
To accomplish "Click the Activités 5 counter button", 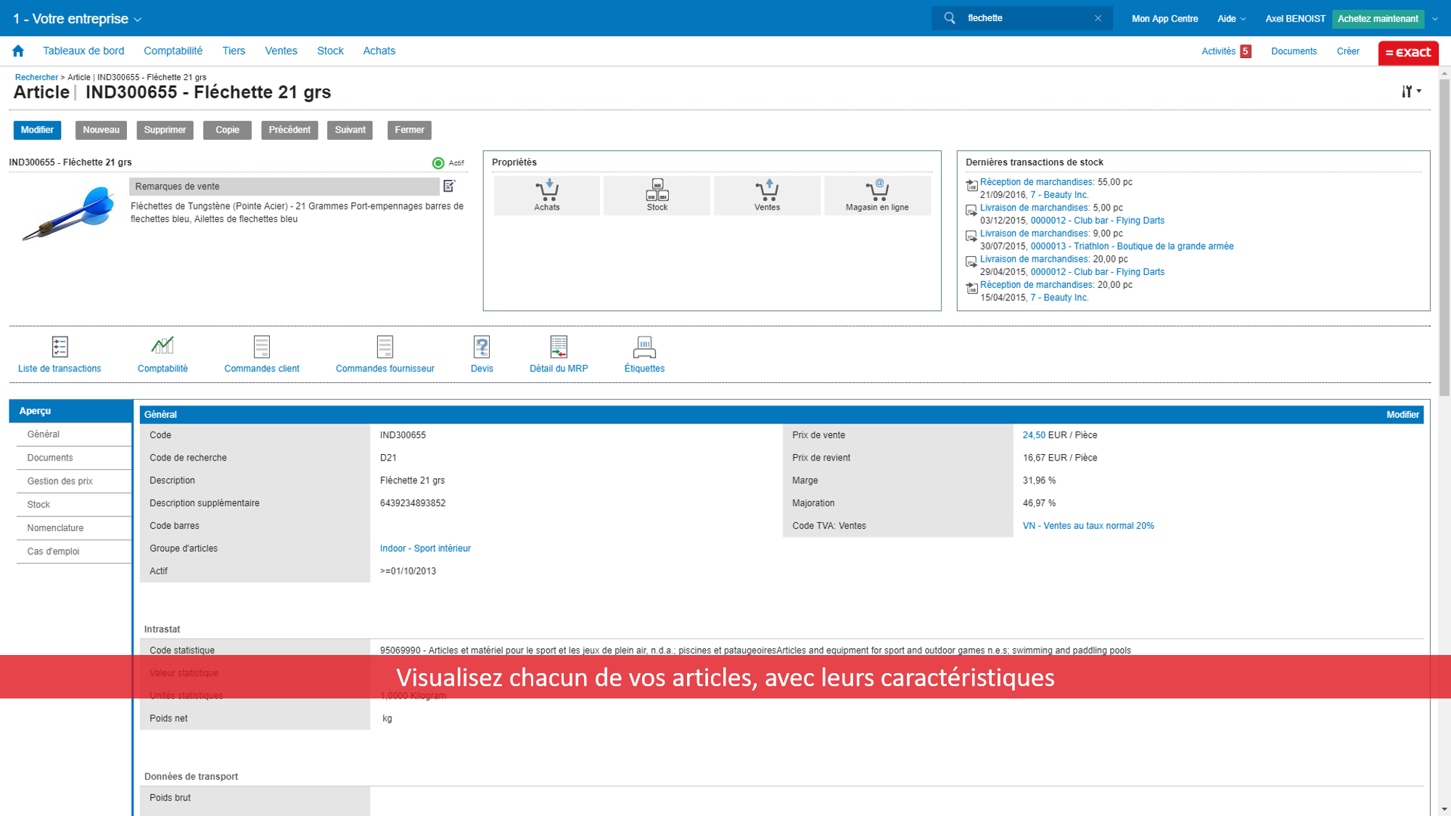I will tap(1226, 51).
